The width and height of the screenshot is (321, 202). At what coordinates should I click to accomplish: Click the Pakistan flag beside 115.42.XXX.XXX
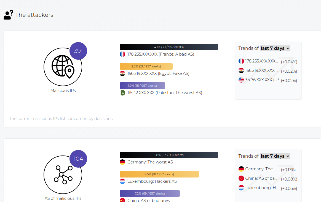coord(122,93)
